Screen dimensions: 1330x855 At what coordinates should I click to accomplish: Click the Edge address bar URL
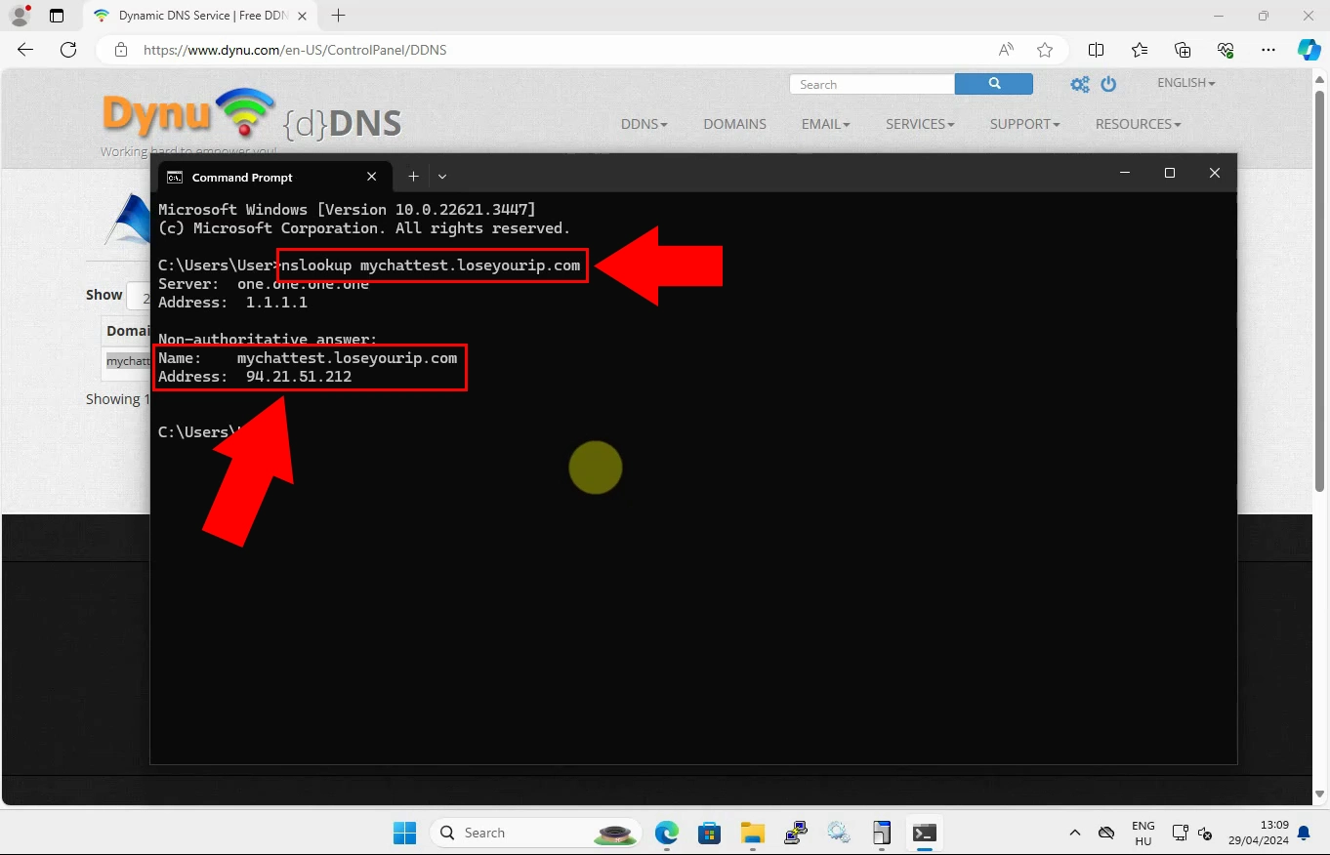click(x=295, y=50)
